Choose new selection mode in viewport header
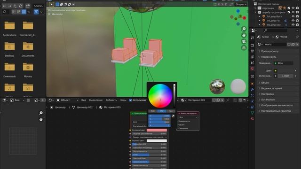This screenshot has width=301, height=169. pos(57,4)
